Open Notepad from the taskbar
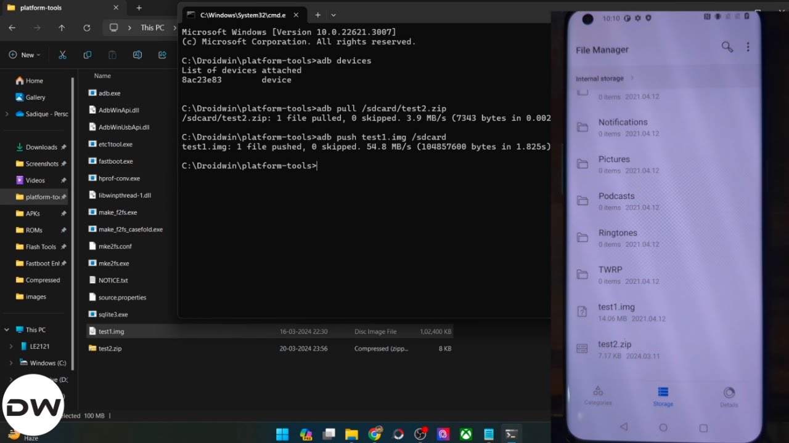The height and width of the screenshot is (443, 789). [489, 434]
